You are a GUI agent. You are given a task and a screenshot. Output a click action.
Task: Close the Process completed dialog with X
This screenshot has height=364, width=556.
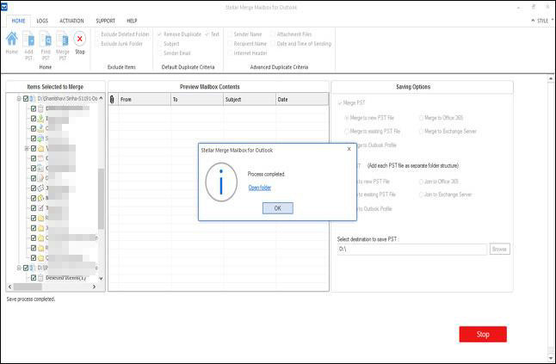(349, 150)
